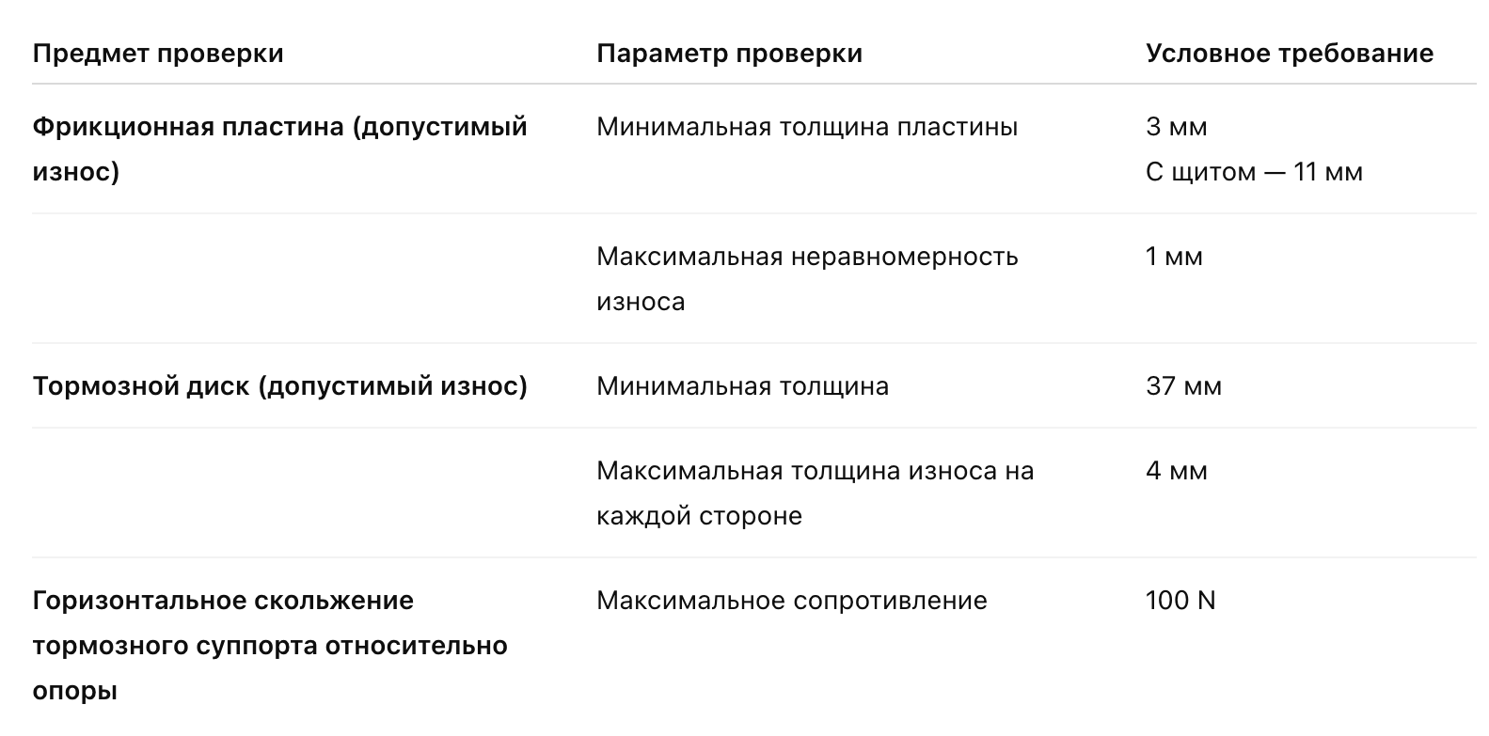This screenshot has width=1489, height=736.
Task: Click the 'Параметр проверки' column header
Action: tap(729, 54)
